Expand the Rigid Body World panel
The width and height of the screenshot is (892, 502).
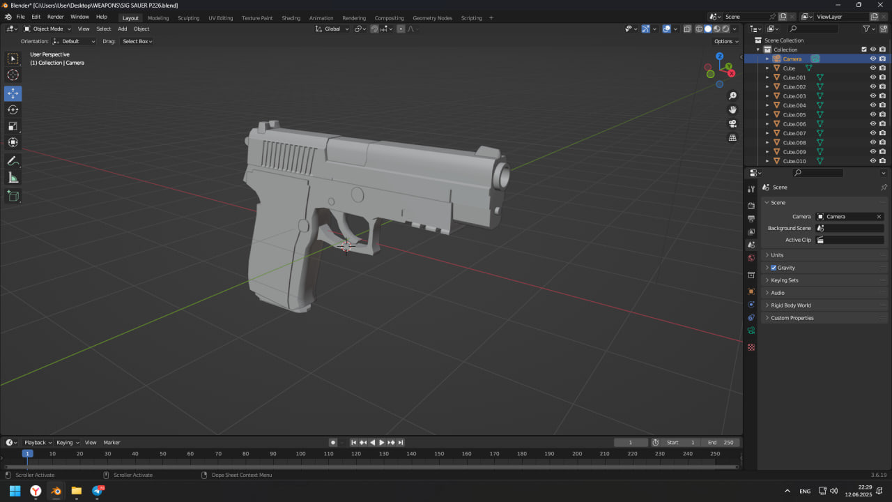point(790,305)
